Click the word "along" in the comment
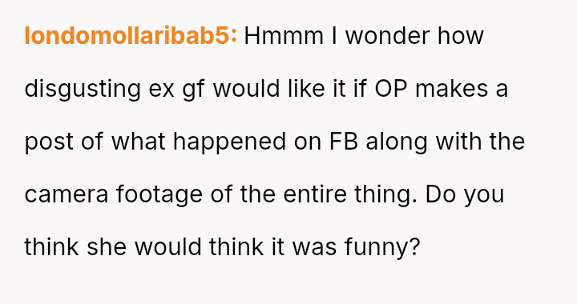This screenshot has height=304, width=577. (x=397, y=142)
